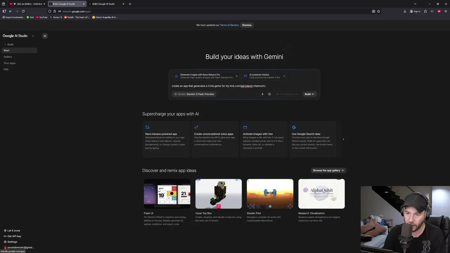This screenshot has height=253, width=450.
Task: Open the Reddit bookmark
Action: pos(77,17)
